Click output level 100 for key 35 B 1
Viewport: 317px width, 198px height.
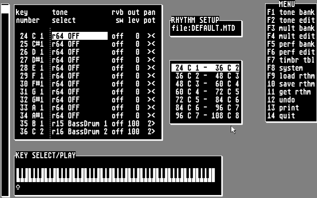[x=134, y=123]
